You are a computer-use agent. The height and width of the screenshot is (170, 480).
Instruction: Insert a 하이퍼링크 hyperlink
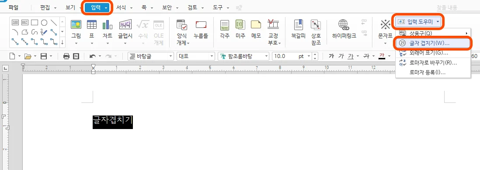click(x=344, y=25)
